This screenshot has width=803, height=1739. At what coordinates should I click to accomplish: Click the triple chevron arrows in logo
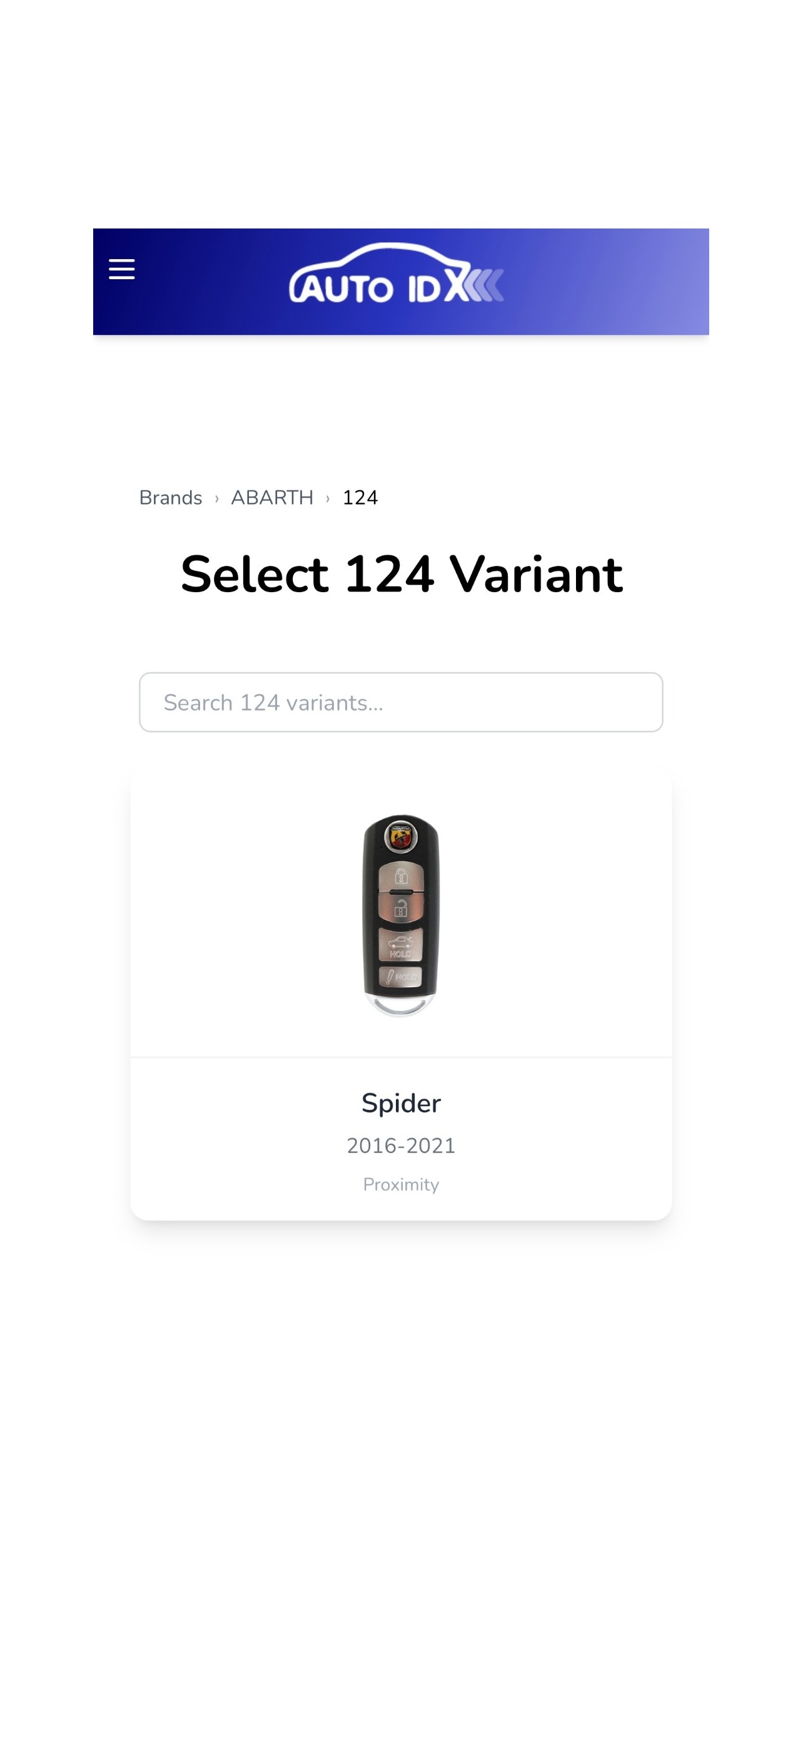tap(484, 285)
